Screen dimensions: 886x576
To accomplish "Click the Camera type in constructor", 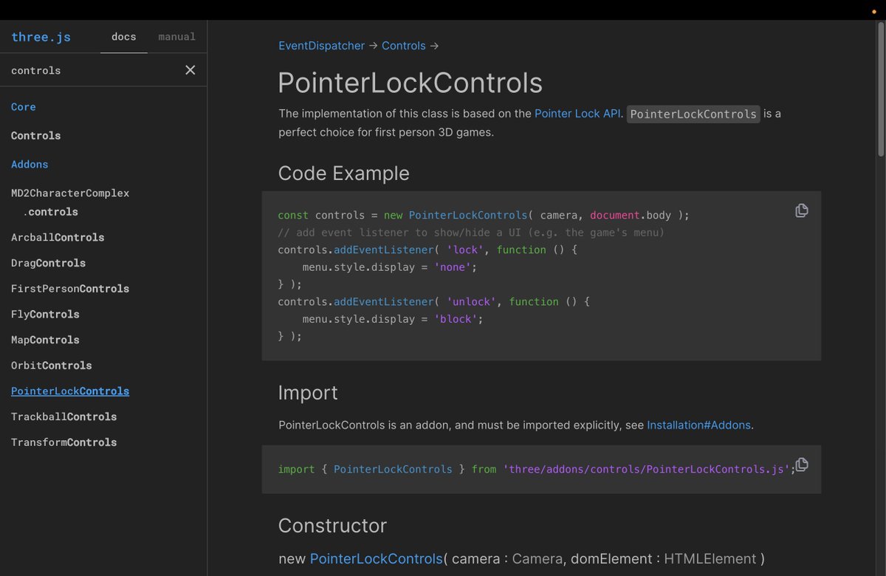I will pyautogui.click(x=537, y=559).
